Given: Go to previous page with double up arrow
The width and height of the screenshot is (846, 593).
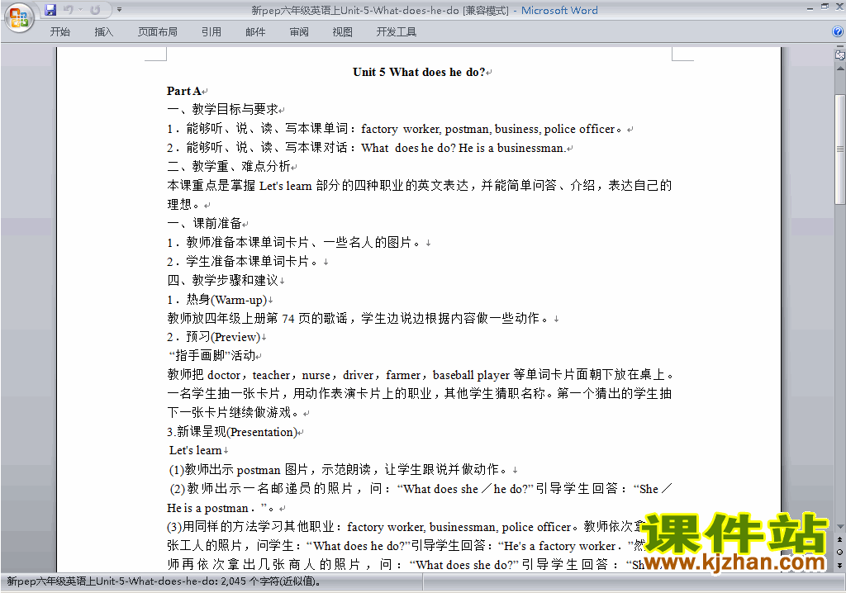Looking at the screenshot, I should point(840,539).
